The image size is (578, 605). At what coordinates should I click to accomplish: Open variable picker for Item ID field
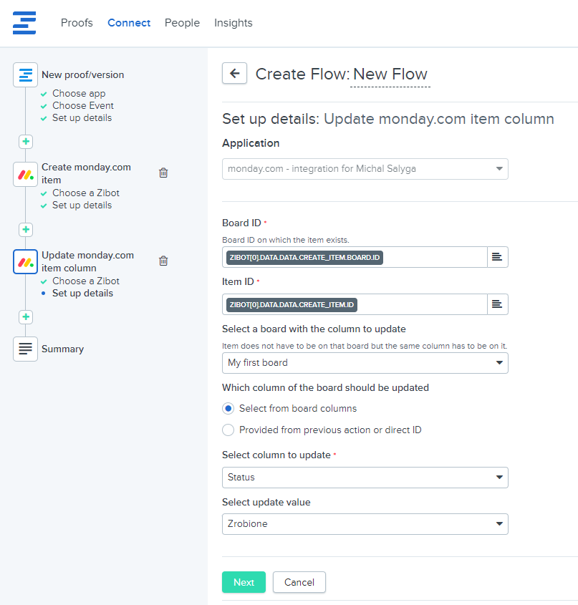click(497, 304)
